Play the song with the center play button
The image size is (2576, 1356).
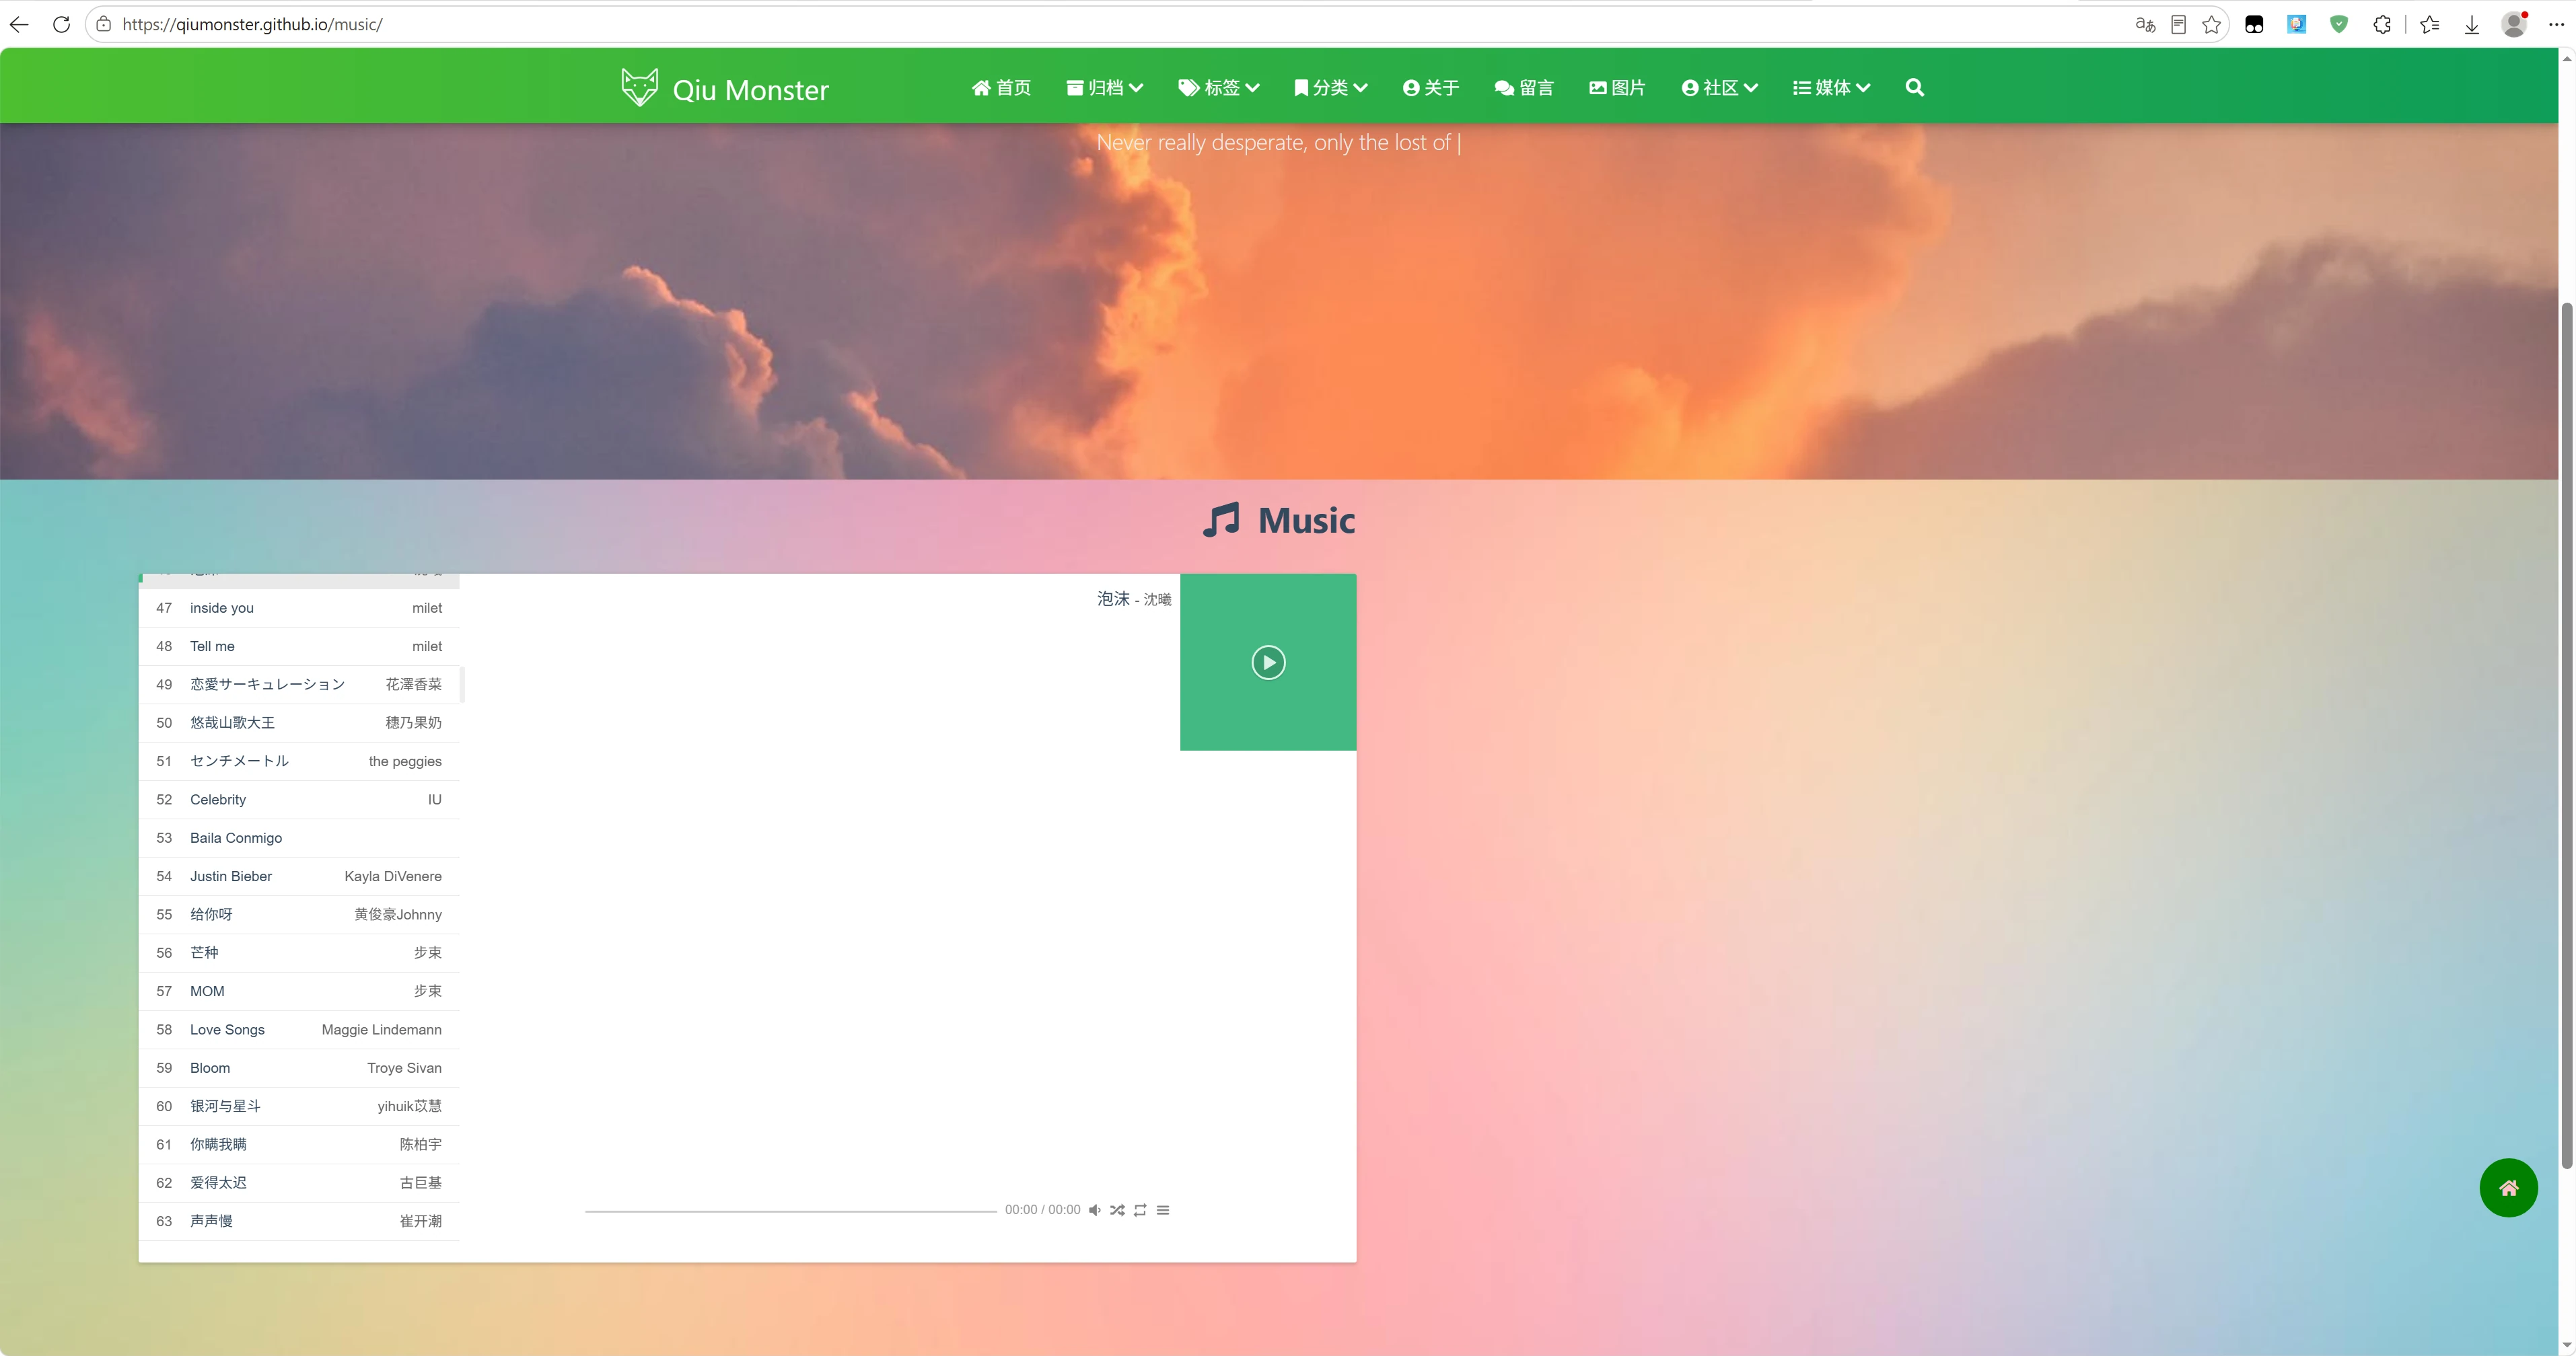(x=1268, y=663)
